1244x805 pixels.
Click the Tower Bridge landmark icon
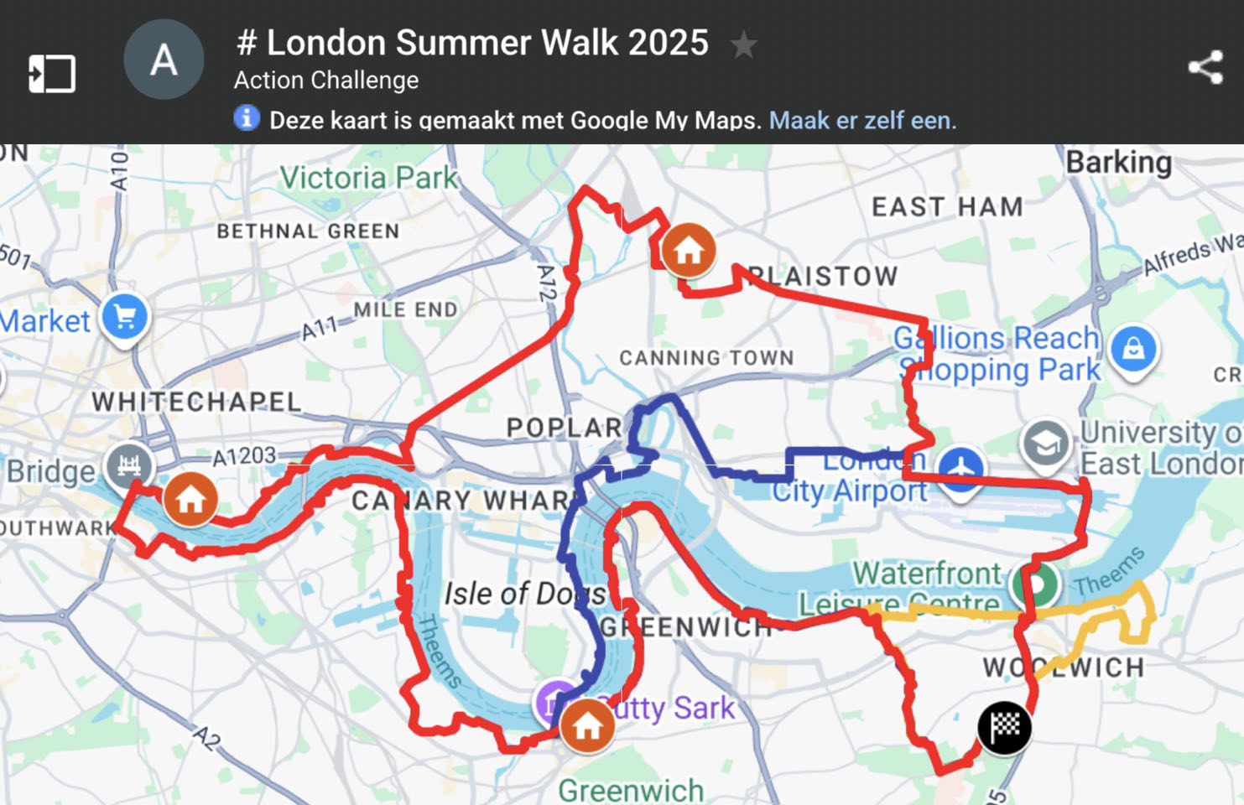[129, 465]
